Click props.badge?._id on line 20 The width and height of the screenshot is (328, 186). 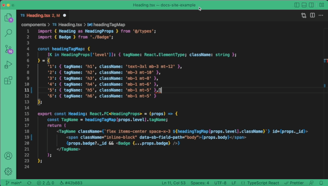click(x=87, y=143)
